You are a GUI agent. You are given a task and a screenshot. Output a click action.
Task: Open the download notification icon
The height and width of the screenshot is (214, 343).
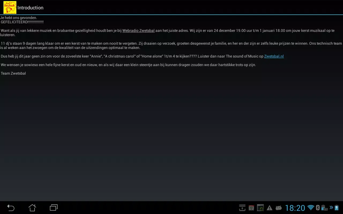tap(242, 208)
